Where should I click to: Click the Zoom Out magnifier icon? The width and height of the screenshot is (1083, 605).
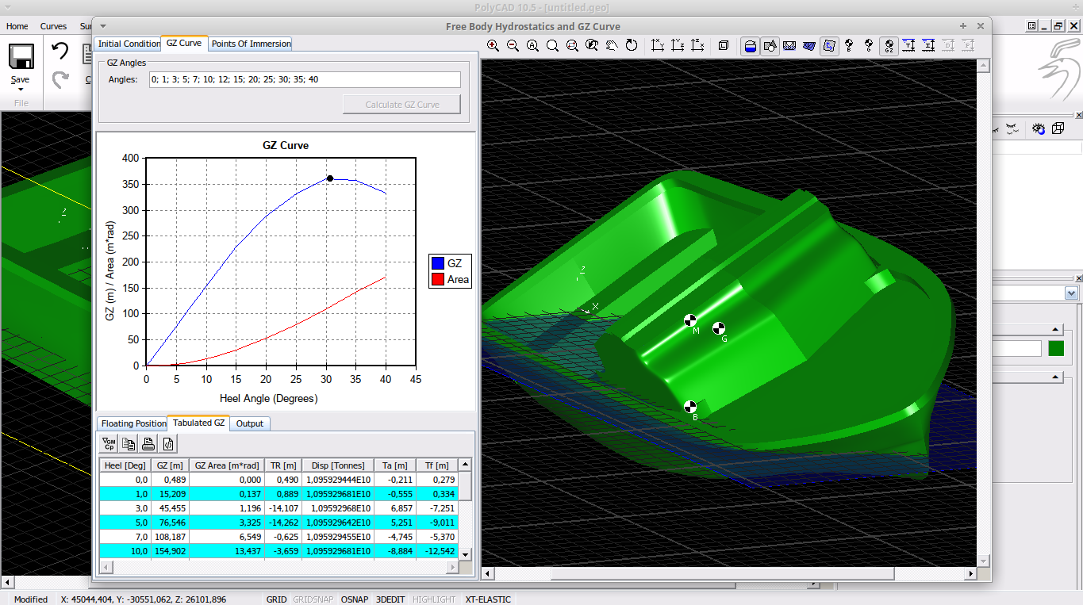[x=513, y=46]
